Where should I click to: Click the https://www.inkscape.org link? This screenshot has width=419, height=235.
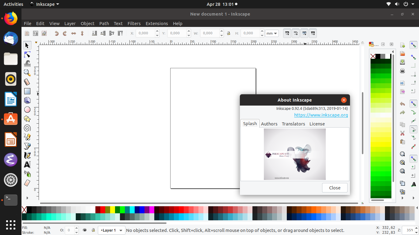321,115
